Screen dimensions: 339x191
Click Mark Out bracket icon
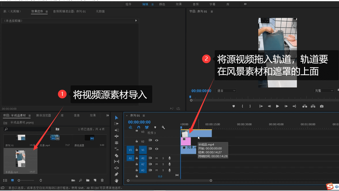pos(250,106)
